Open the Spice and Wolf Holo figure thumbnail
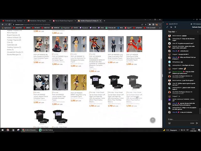 click(60, 44)
